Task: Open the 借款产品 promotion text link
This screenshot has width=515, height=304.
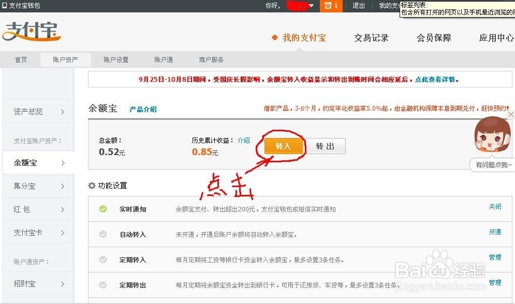Action: click(387, 108)
